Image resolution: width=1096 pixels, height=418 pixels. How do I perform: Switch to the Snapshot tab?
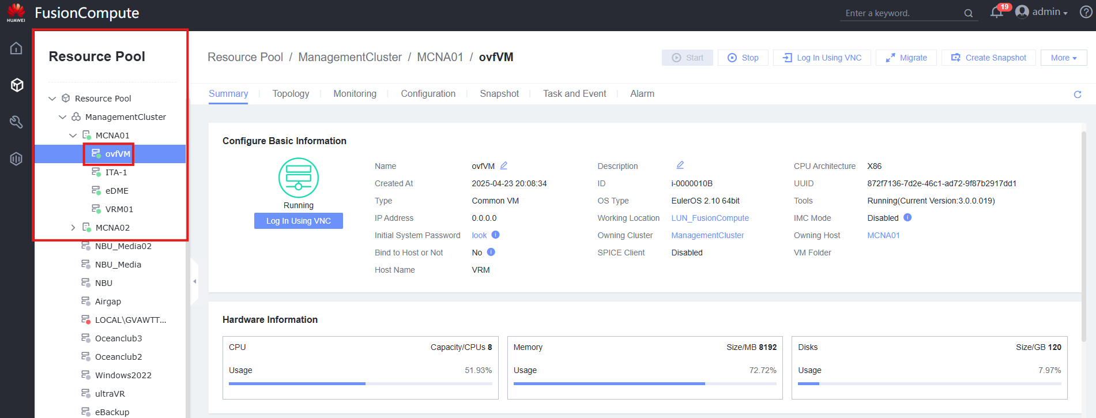pyautogui.click(x=499, y=94)
